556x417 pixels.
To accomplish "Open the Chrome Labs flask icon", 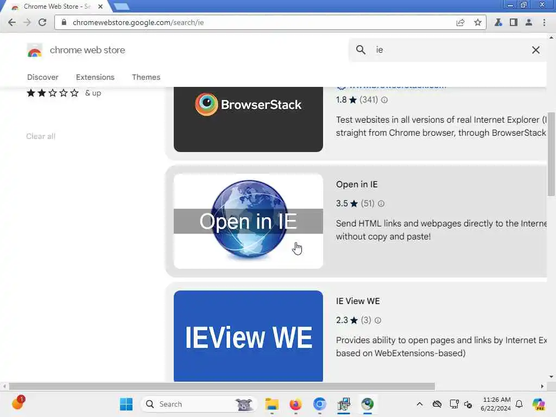I will pyautogui.click(x=498, y=22).
